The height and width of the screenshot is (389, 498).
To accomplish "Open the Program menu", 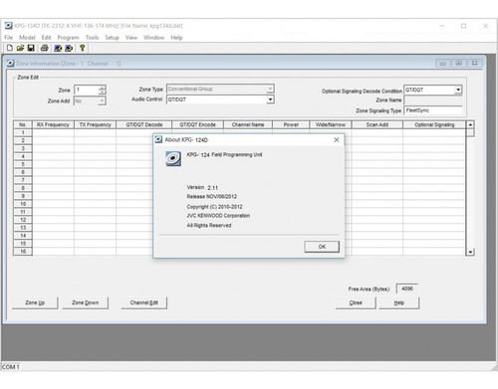I will [68, 38].
